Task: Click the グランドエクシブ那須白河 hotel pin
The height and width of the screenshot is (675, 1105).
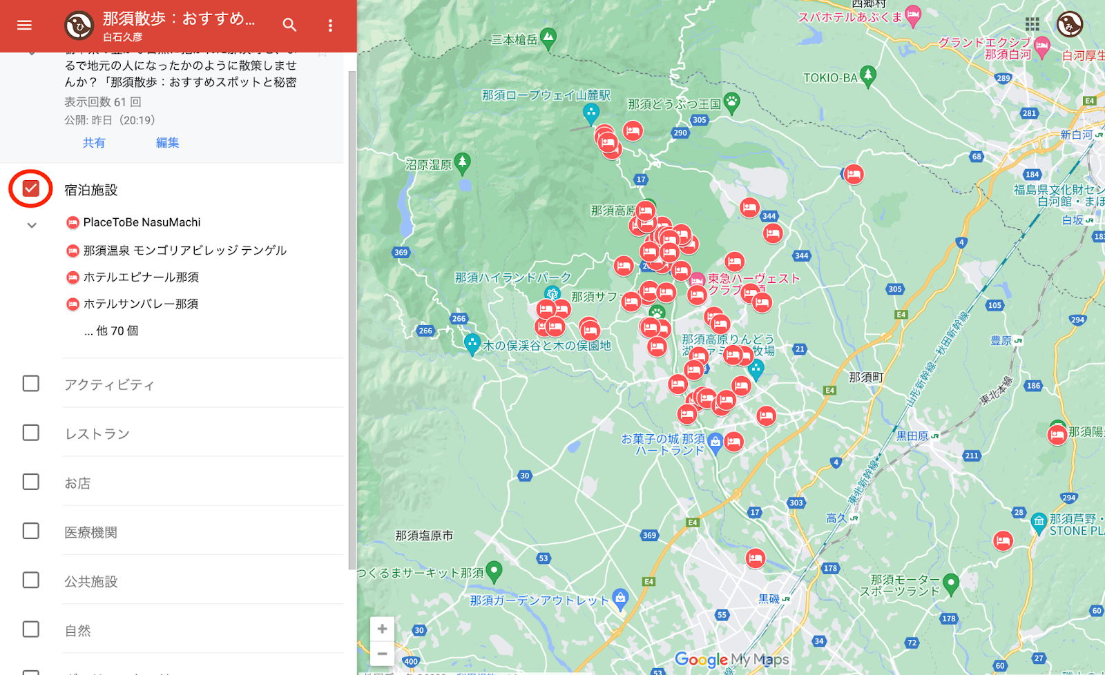Action: point(1041,48)
